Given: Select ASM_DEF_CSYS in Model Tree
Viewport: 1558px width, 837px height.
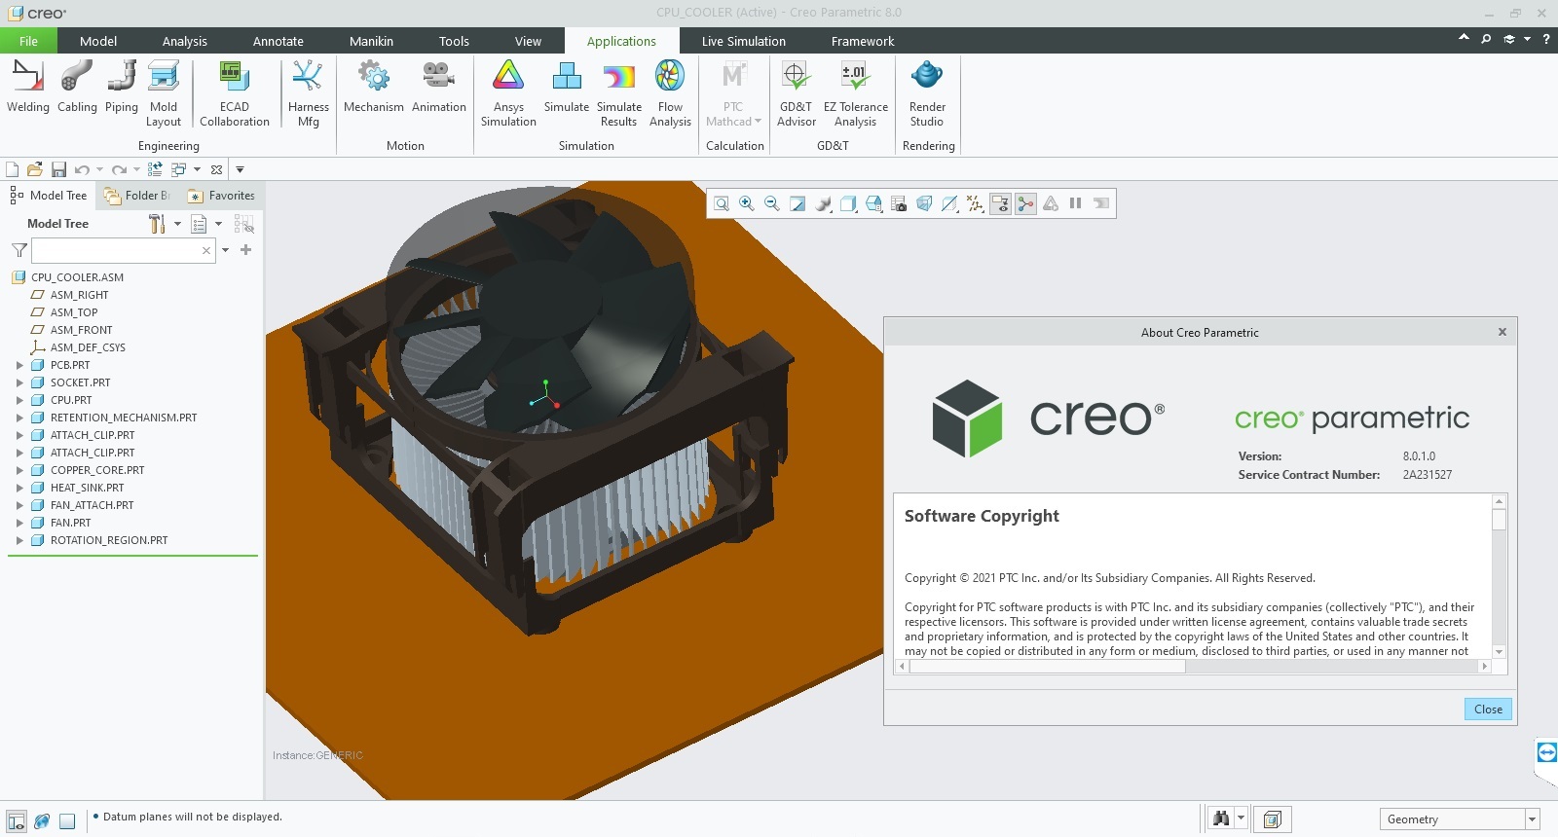Looking at the screenshot, I should (88, 347).
